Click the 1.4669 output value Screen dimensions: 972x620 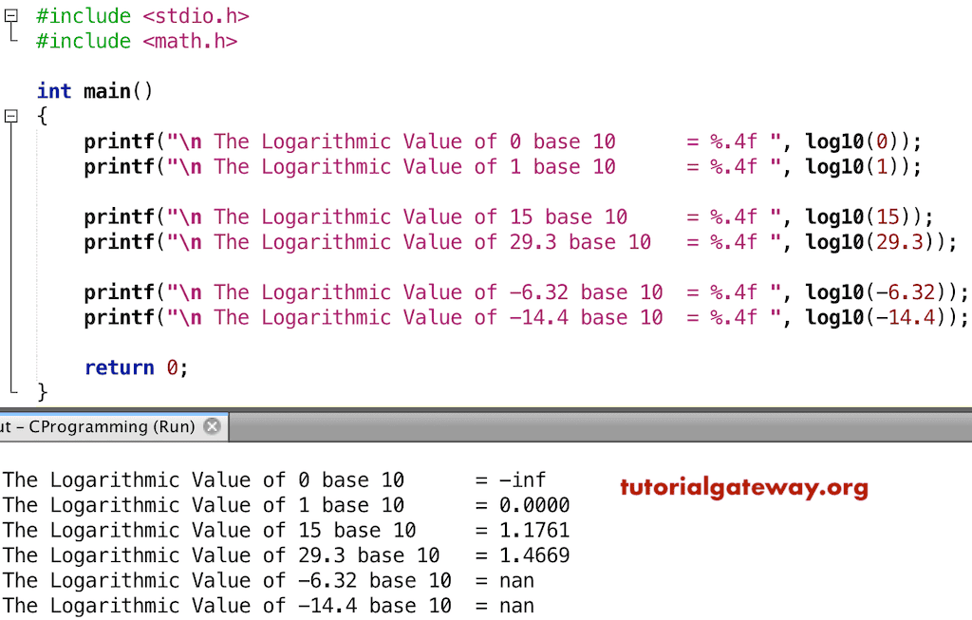[x=533, y=555]
